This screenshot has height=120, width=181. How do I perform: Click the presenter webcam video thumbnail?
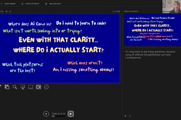tap(172, 7)
